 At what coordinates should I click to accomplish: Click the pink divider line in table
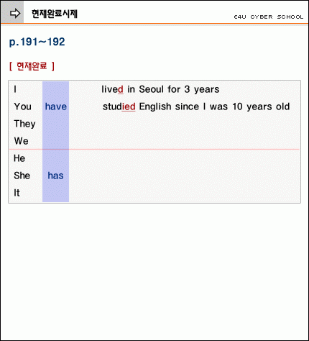[x=154, y=150]
